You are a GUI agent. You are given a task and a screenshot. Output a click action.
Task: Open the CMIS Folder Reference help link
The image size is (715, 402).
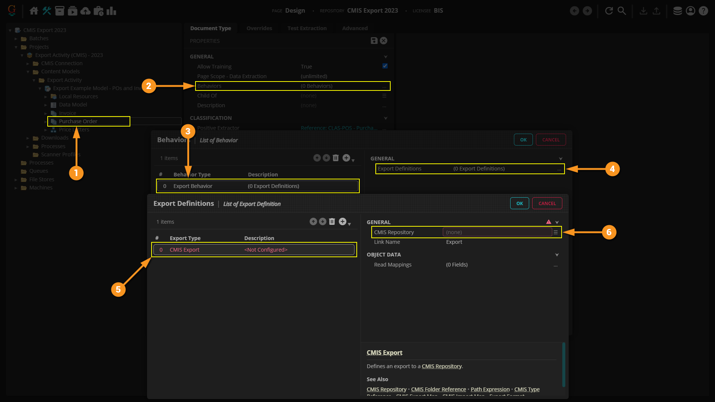click(438, 389)
